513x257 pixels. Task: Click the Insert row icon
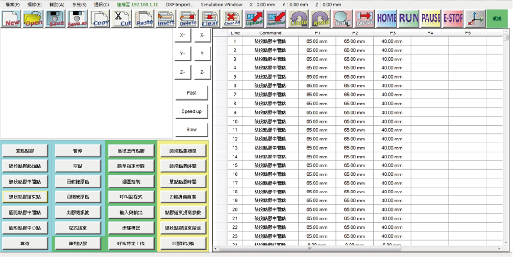[166, 19]
